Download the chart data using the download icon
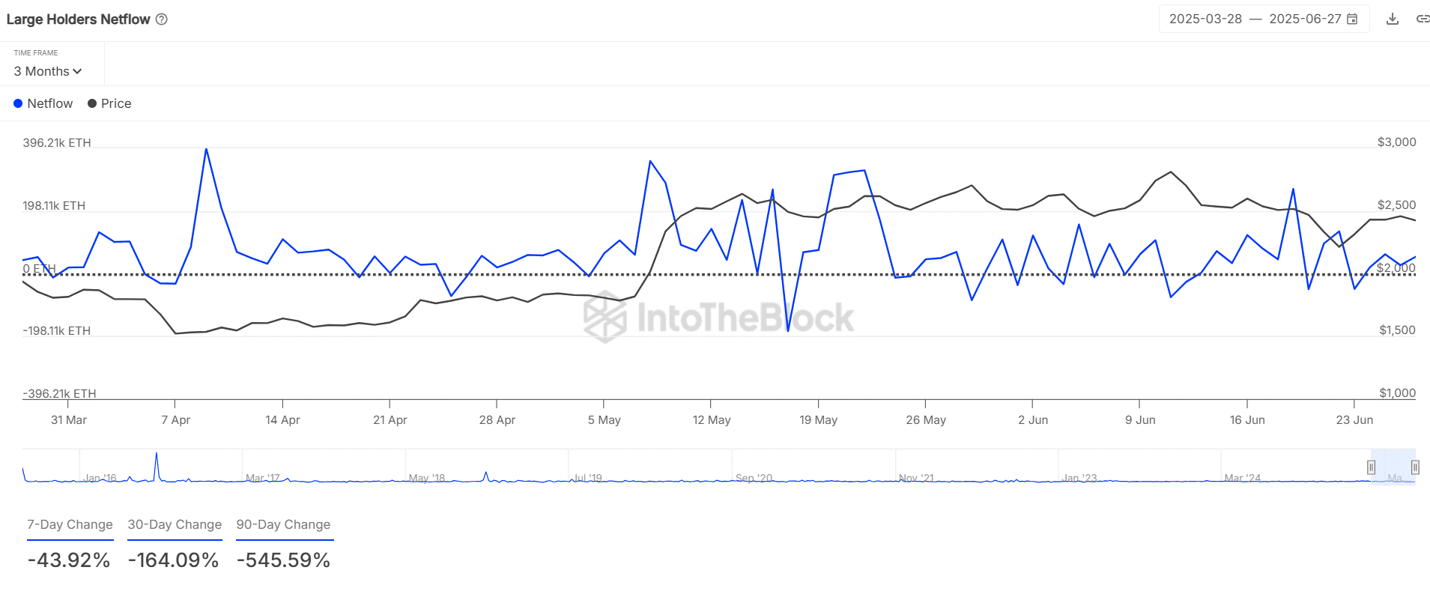Screen dimensions: 1430x594 click(x=1393, y=19)
